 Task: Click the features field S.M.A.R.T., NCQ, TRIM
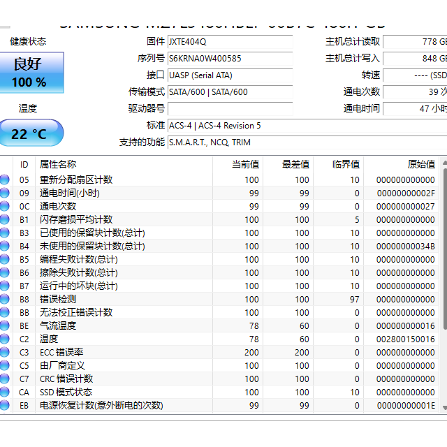(307, 142)
